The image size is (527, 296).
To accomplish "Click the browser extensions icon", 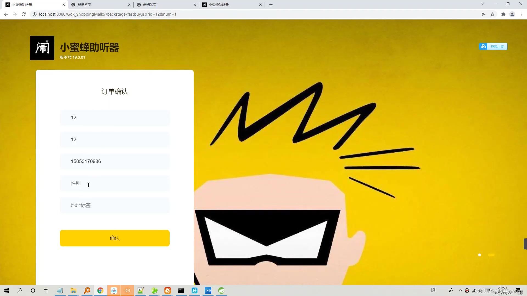I will point(503,14).
